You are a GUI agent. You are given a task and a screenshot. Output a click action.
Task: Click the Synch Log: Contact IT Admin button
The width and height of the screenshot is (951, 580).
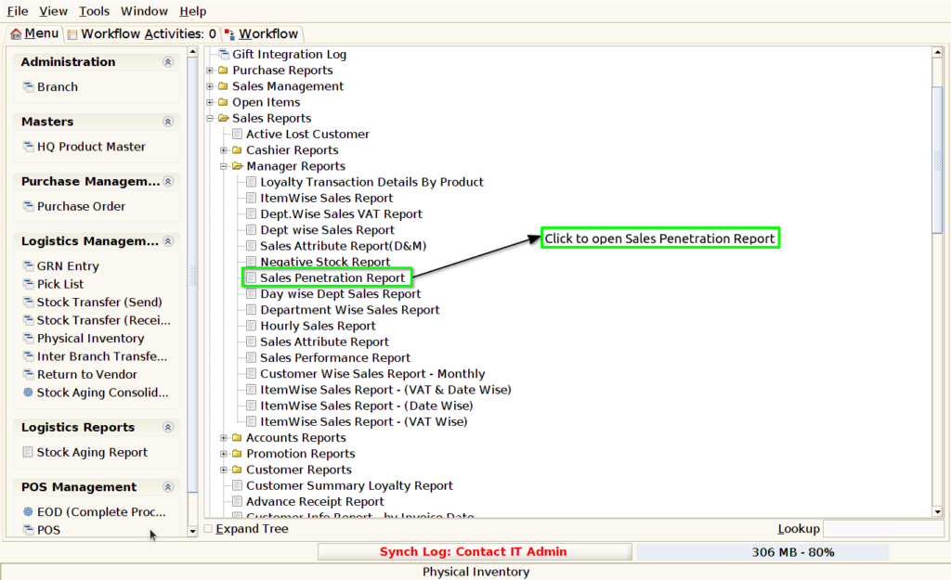[475, 551]
